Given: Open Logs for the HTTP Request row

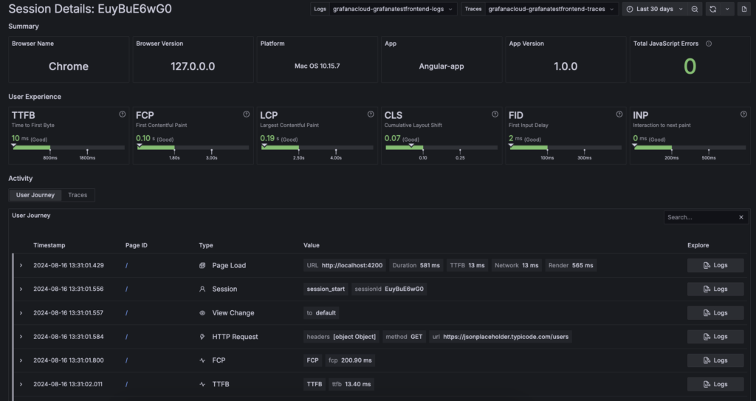Looking at the screenshot, I should pyautogui.click(x=715, y=337).
